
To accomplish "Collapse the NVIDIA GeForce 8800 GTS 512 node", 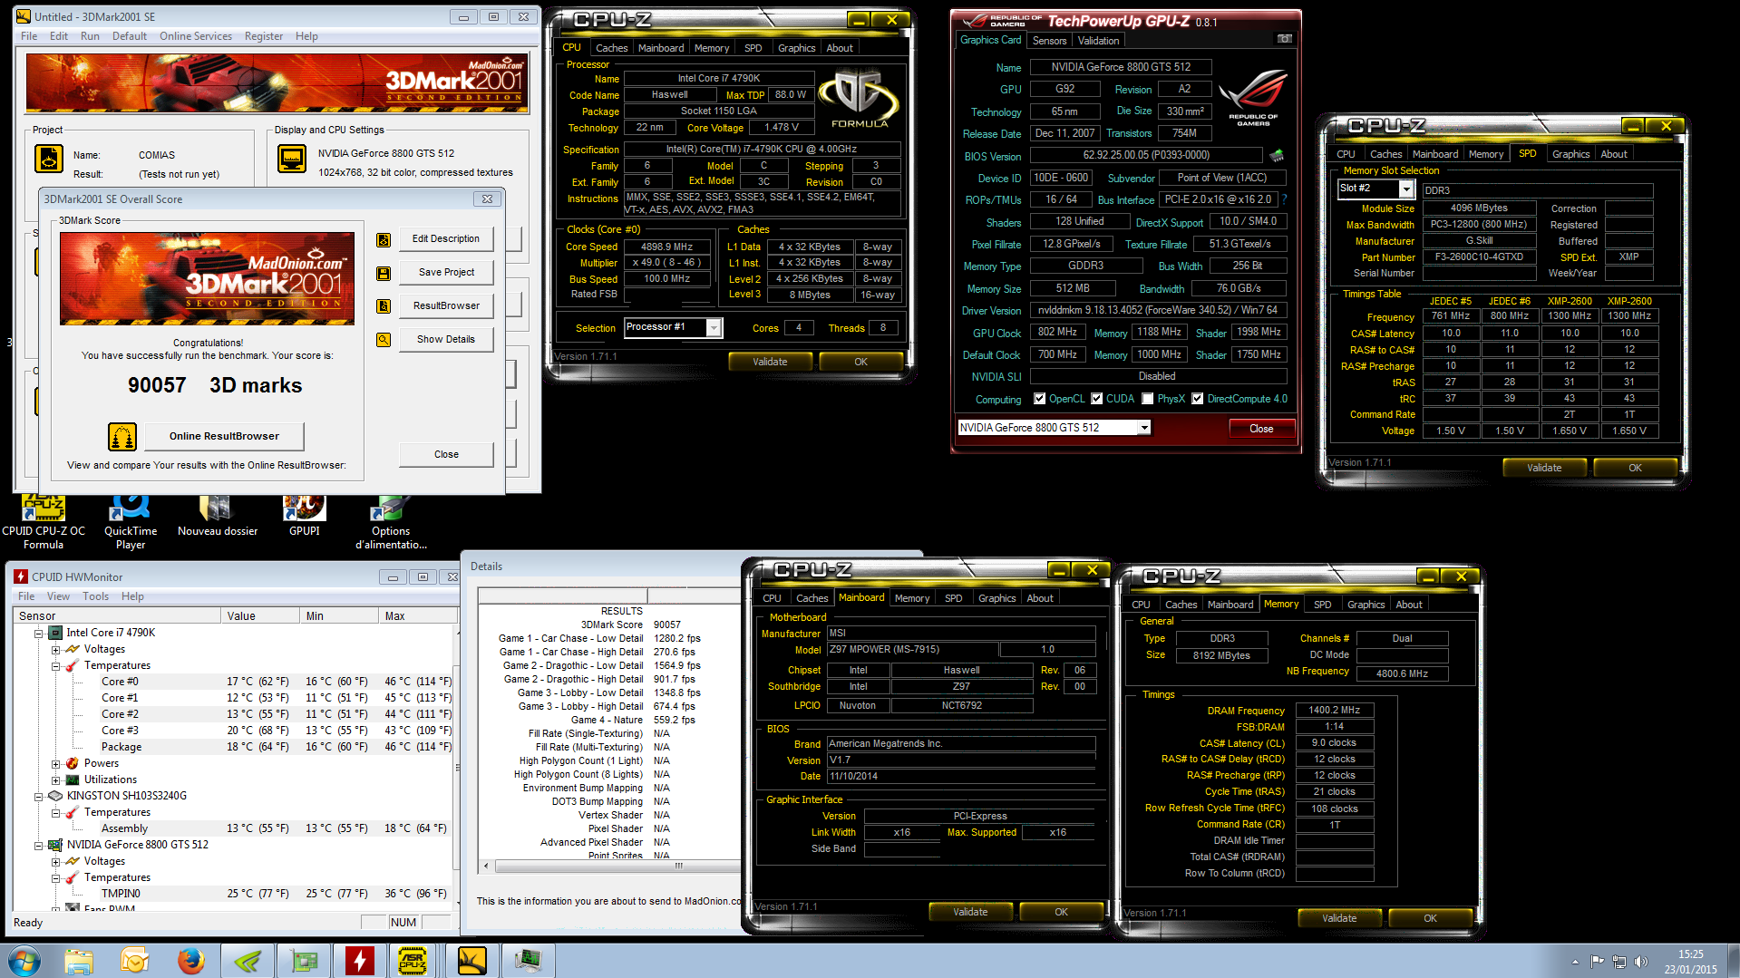I will pos(39,846).
